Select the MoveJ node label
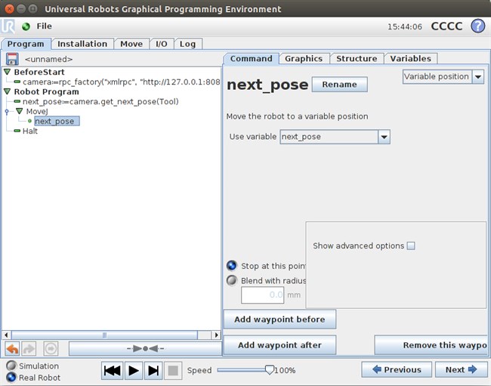This screenshot has height=386, width=491. click(37, 112)
